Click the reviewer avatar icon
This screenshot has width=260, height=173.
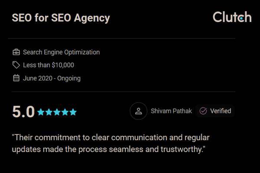click(x=139, y=111)
